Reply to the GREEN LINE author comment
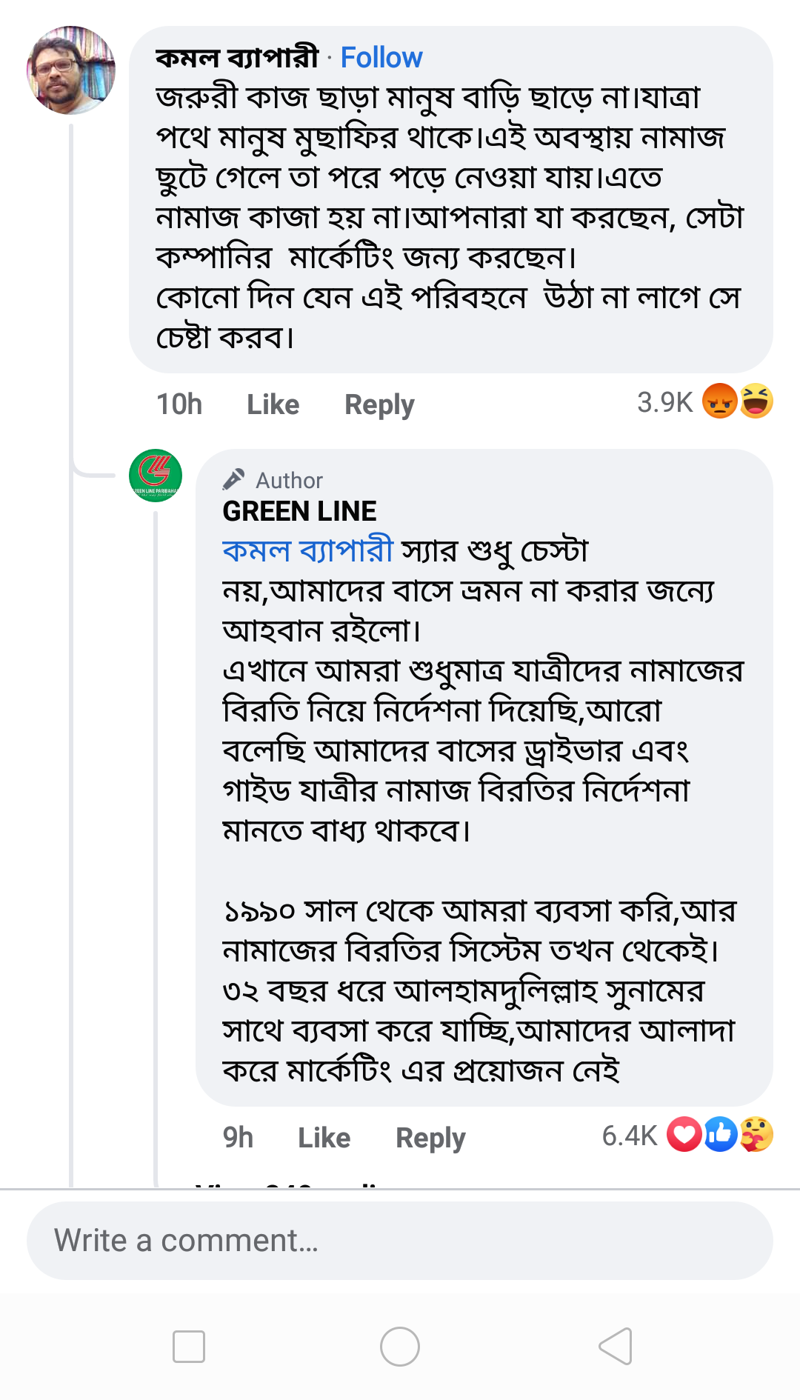800x1400 pixels. point(430,1138)
